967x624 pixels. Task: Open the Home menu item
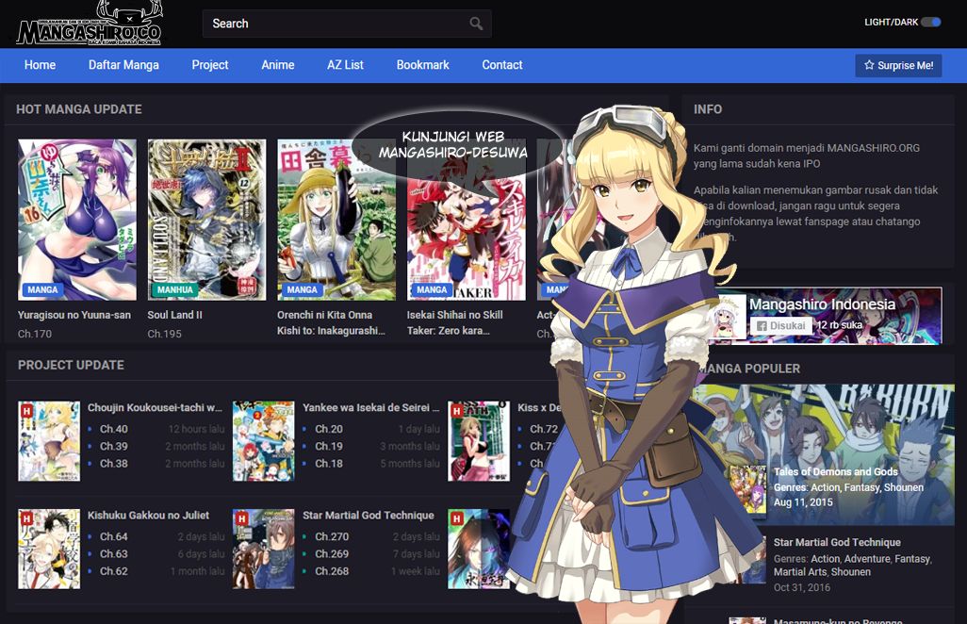pyautogui.click(x=40, y=65)
